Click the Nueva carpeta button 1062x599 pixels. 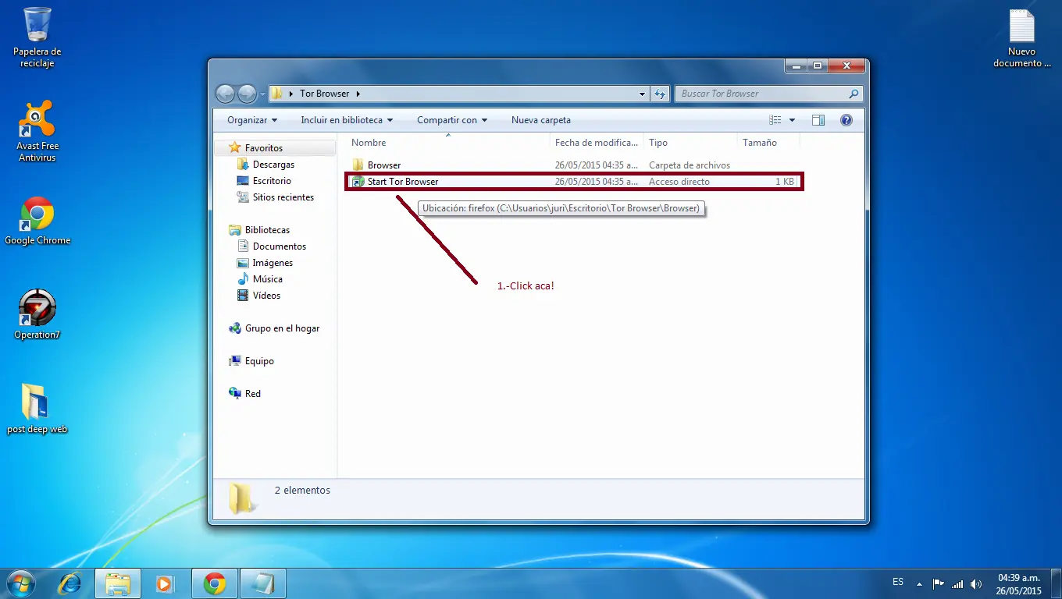541,120
